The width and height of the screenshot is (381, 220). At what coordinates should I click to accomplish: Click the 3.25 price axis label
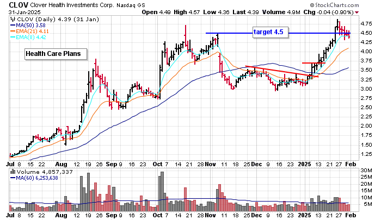pos(366,79)
